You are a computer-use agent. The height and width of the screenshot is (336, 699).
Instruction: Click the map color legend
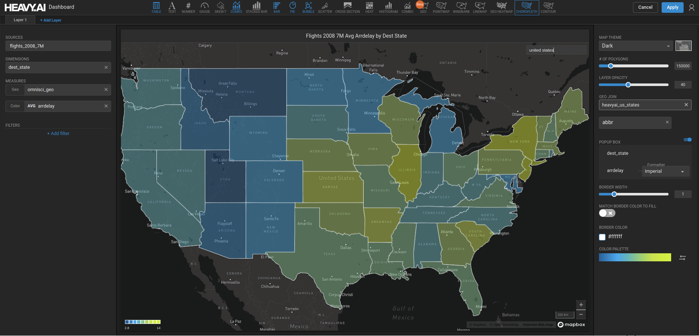coord(143,322)
